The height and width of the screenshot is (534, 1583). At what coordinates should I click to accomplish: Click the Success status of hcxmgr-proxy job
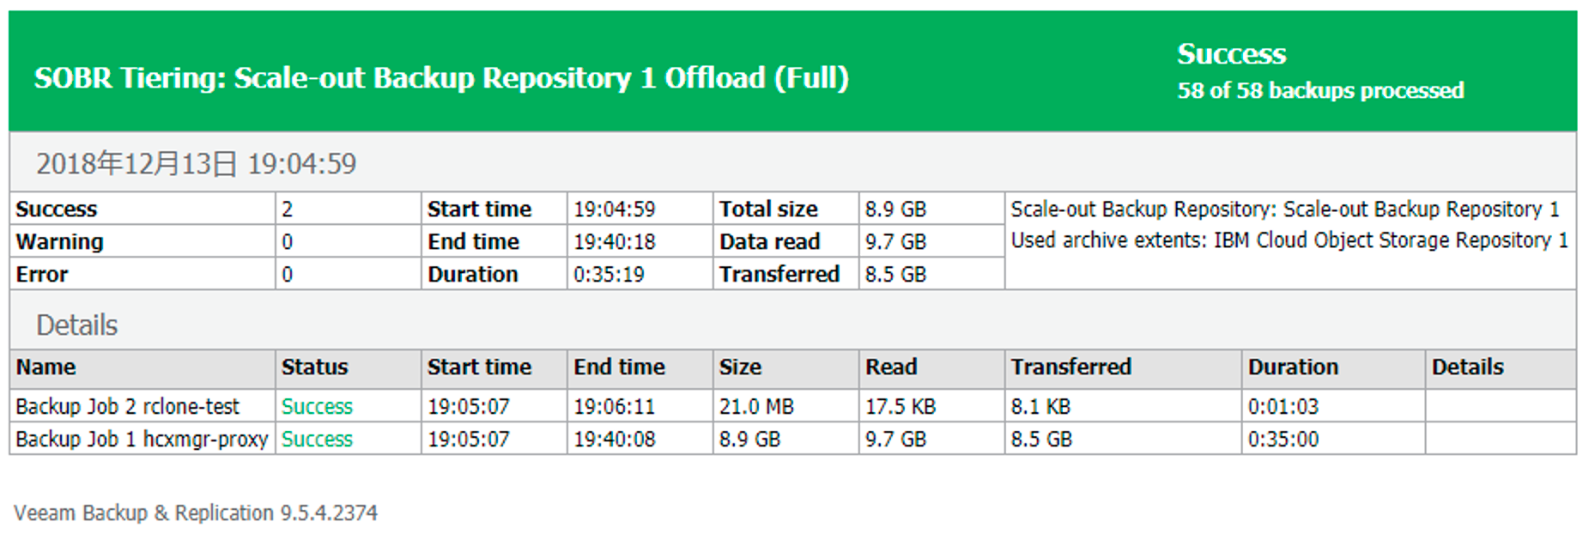tap(317, 439)
